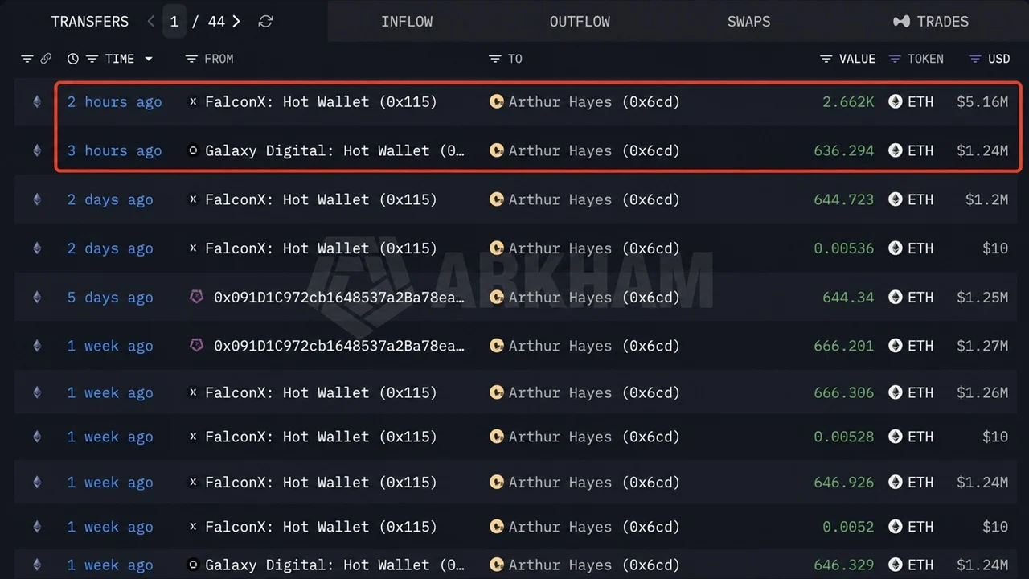Go to previous transfers page arrow

click(x=151, y=22)
